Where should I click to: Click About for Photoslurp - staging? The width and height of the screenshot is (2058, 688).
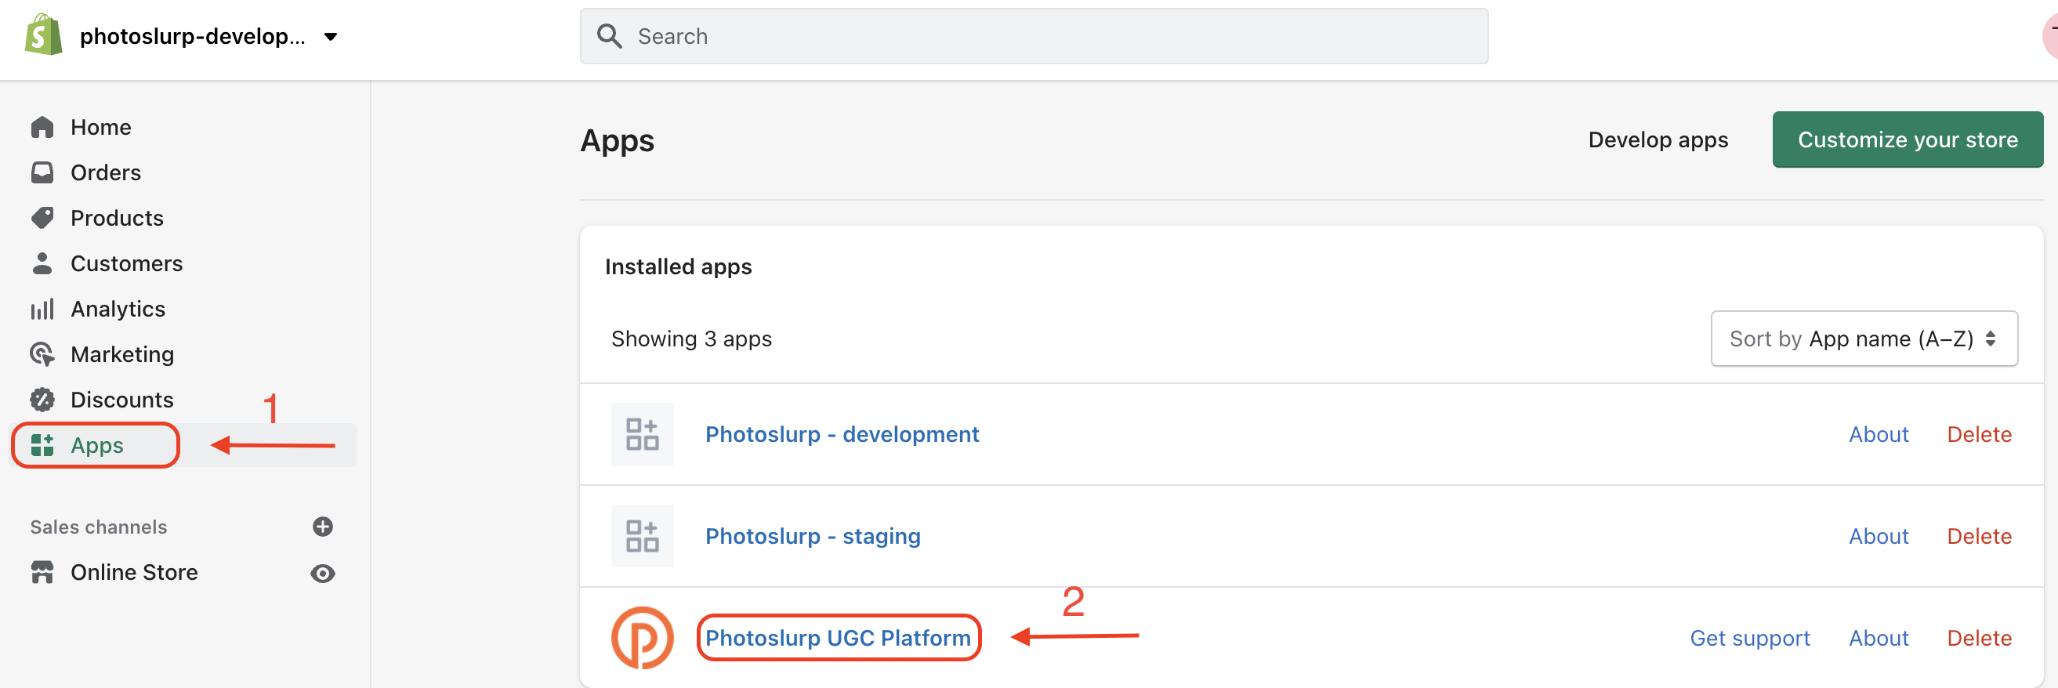(1879, 536)
